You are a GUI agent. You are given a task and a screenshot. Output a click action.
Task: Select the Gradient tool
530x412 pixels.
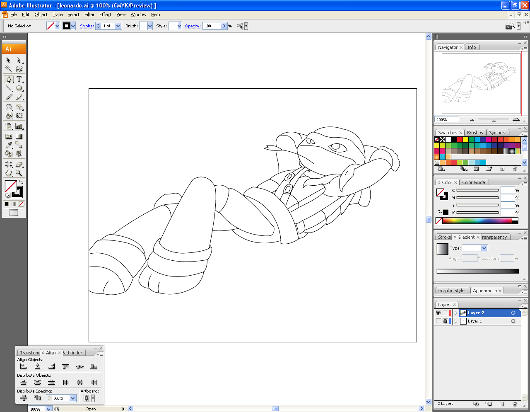(x=19, y=136)
